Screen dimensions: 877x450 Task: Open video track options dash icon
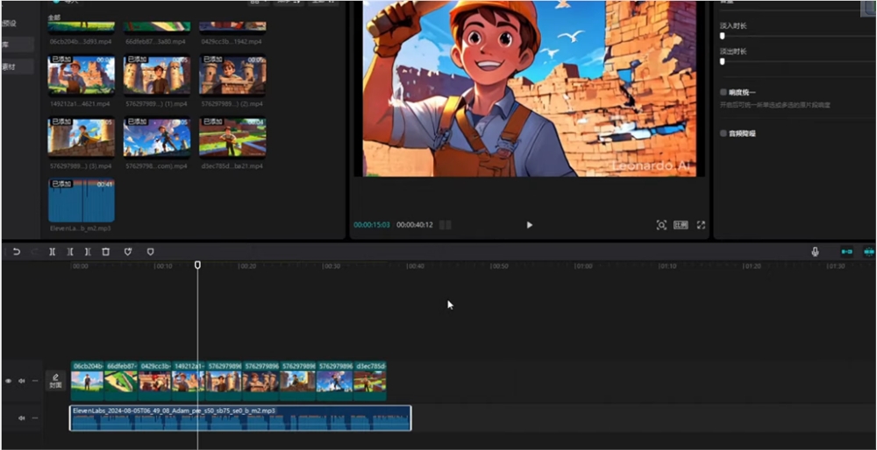35,381
